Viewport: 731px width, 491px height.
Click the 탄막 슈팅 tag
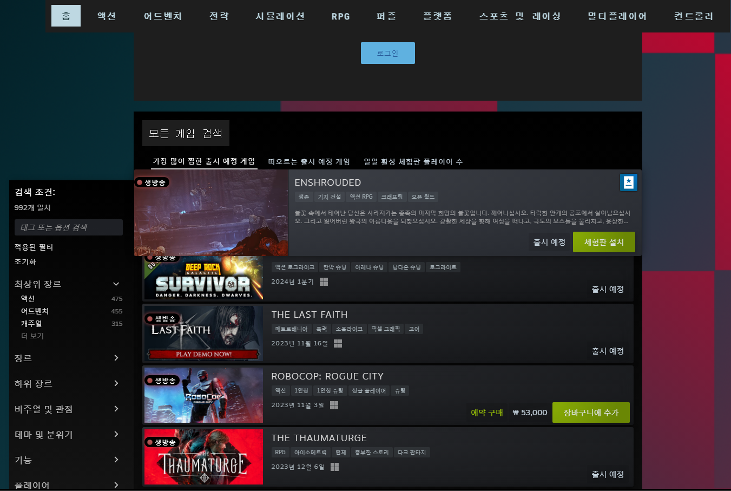pyautogui.click(x=335, y=267)
